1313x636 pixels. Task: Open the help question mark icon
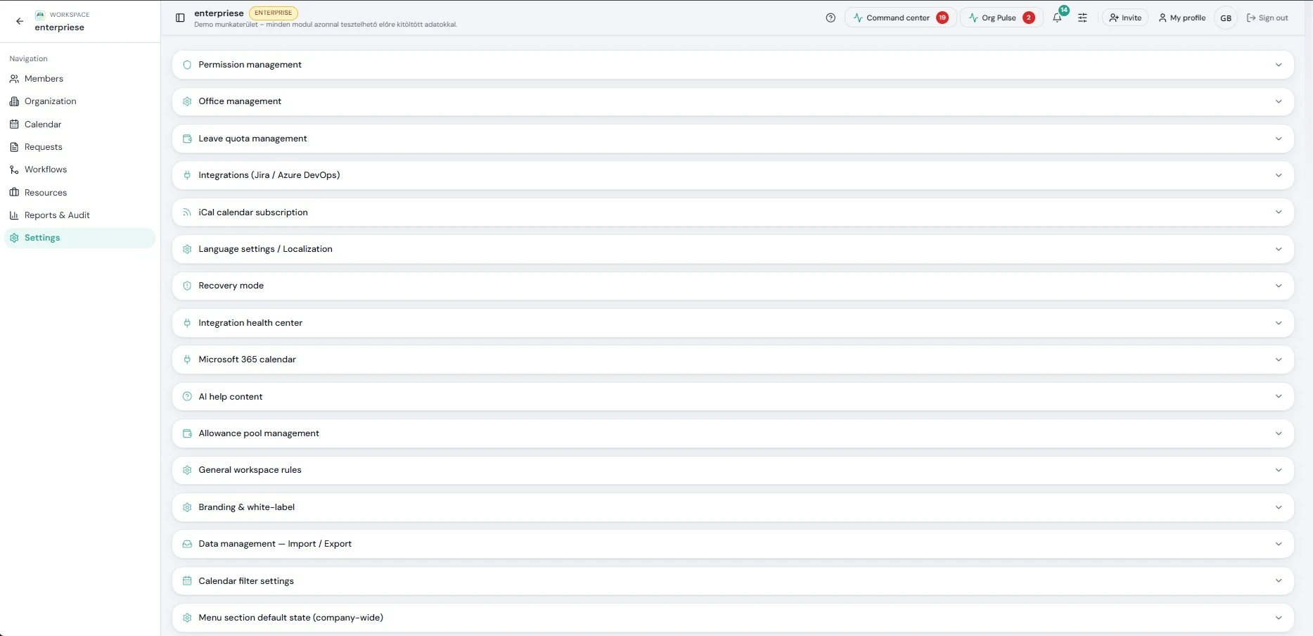click(x=831, y=18)
